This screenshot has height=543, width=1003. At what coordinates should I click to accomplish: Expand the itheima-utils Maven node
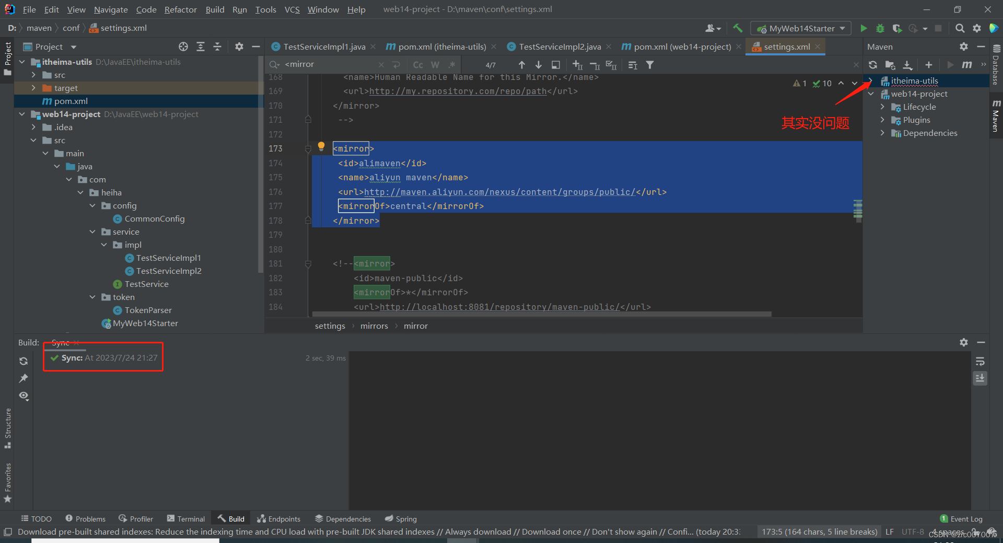click(x=870, y=81)
